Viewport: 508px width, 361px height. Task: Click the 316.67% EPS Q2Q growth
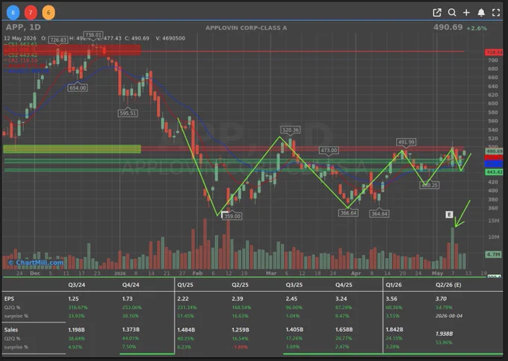pyautogui.click(x=78, y=307)
